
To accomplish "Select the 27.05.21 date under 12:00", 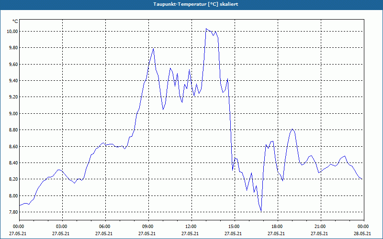I will pos(190,233).
